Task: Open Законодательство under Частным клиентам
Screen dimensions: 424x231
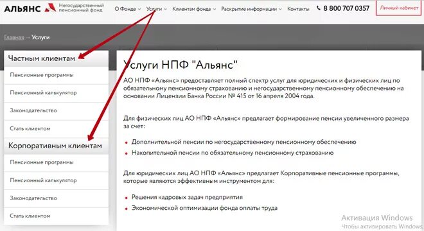Action: [57, 111]
